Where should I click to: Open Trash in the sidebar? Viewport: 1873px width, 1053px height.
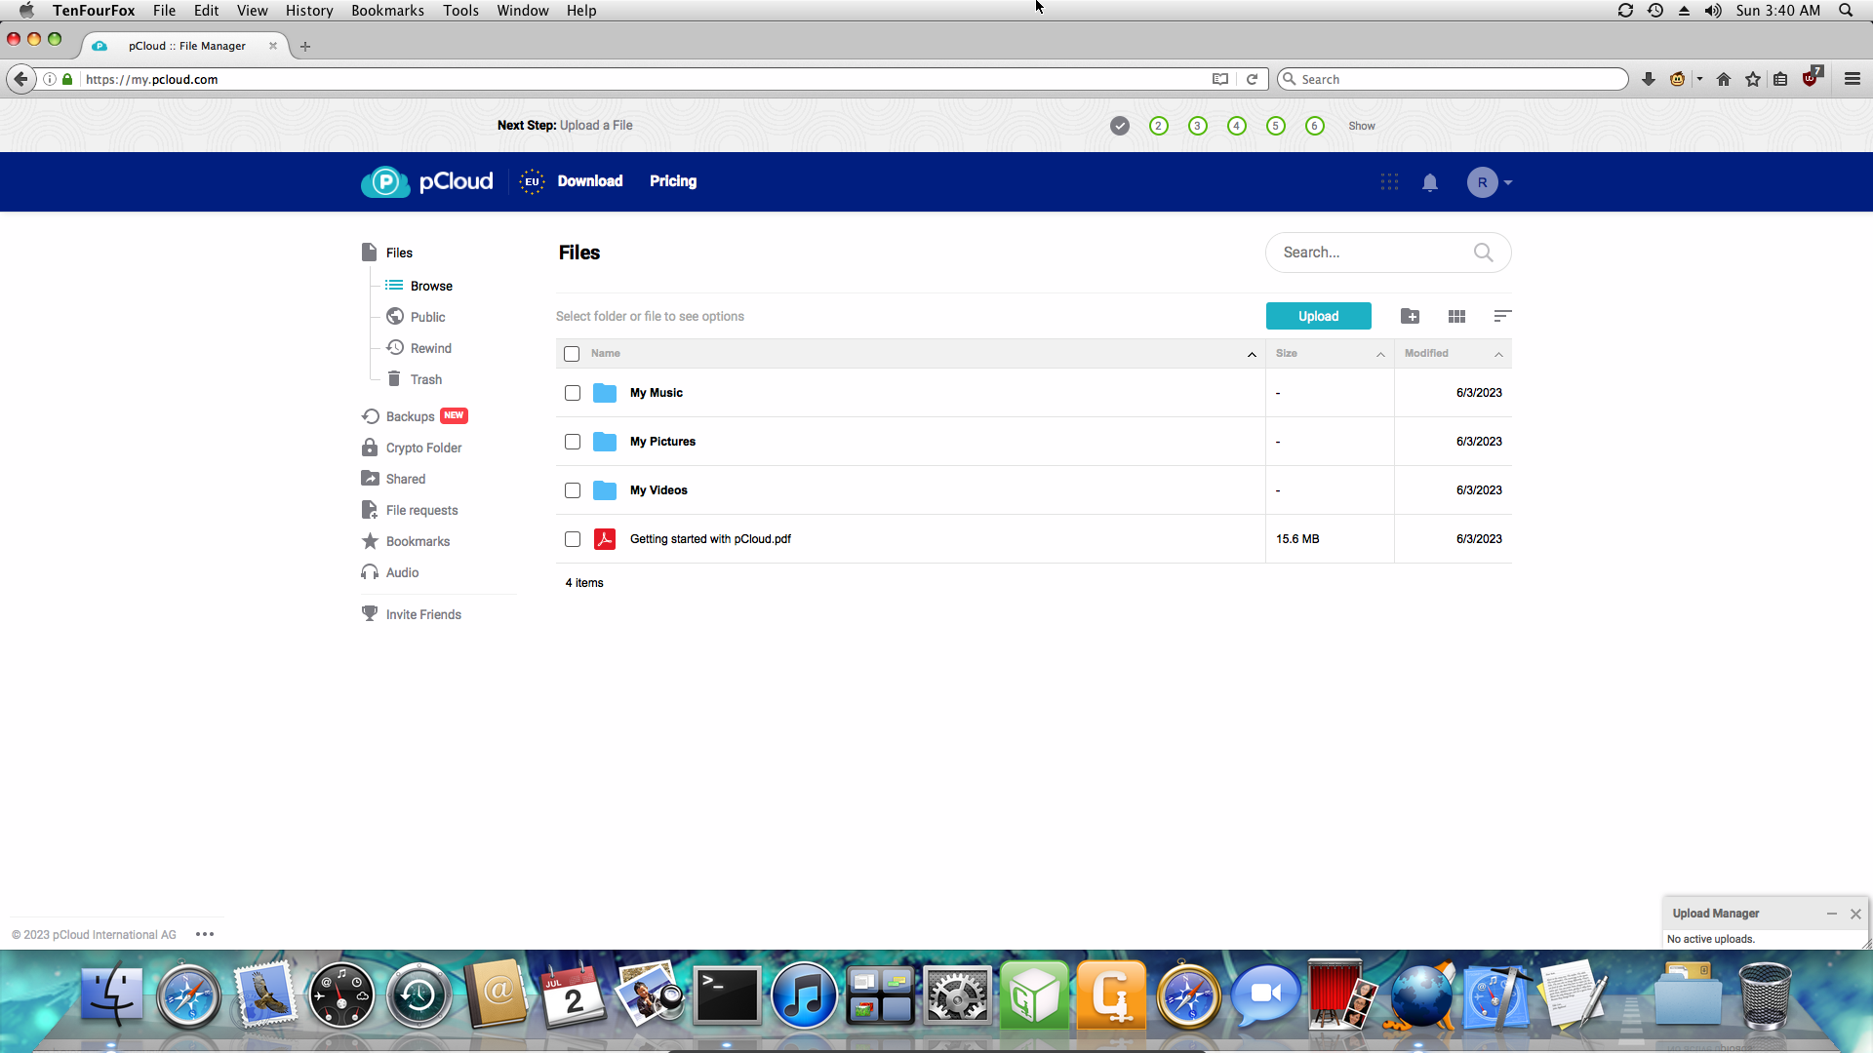pyautogui.click(x=426, y=379)
